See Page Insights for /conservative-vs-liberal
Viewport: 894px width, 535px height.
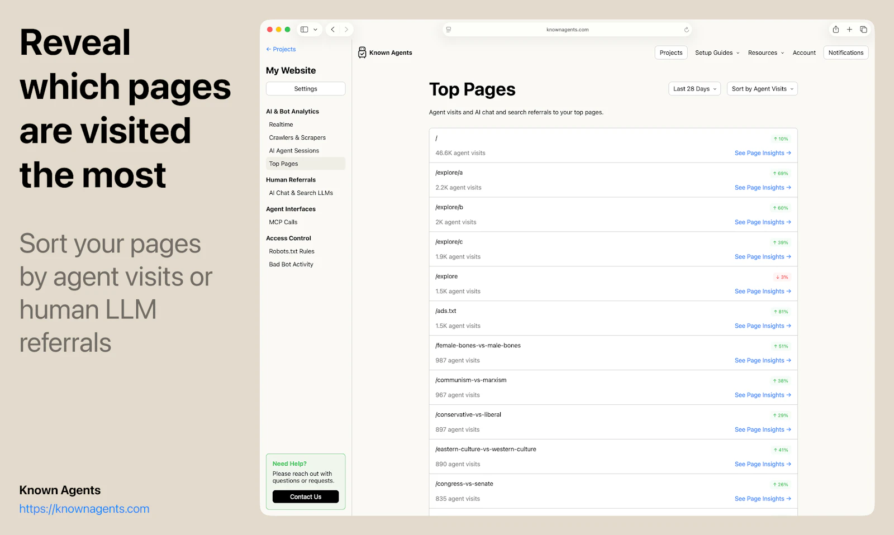pos(763,430)
